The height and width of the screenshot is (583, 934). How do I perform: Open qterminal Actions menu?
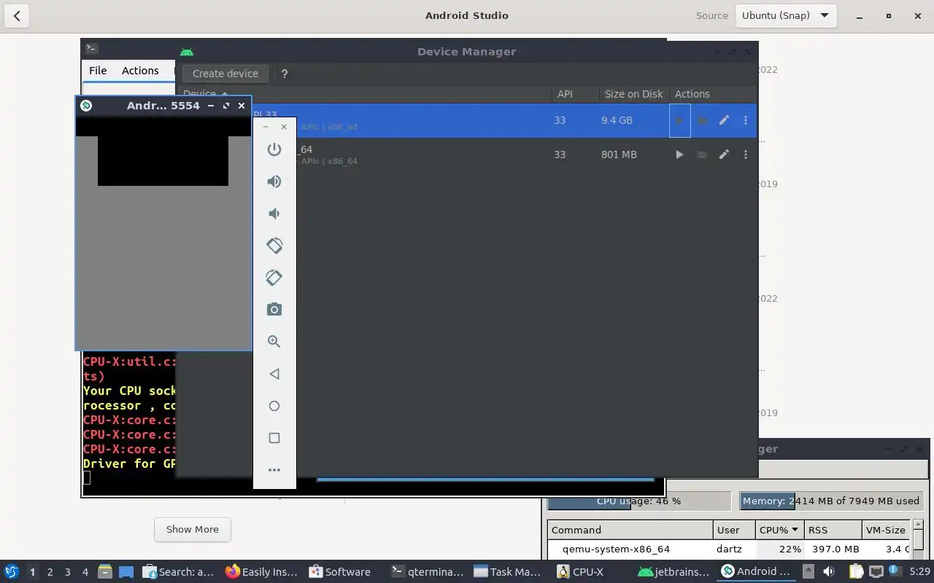click(140, 71)
